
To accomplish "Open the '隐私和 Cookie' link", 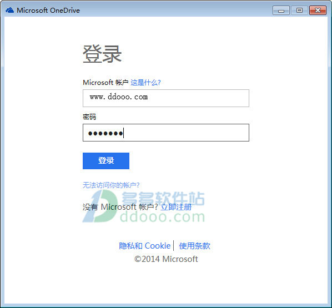I will [144, 246].
